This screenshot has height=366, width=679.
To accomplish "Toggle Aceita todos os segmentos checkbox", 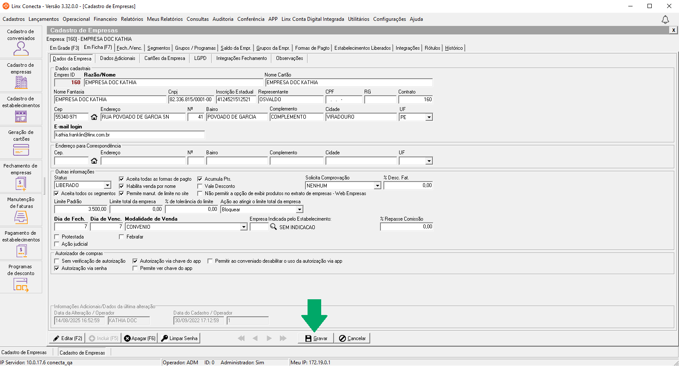I will tap(57, 193).
